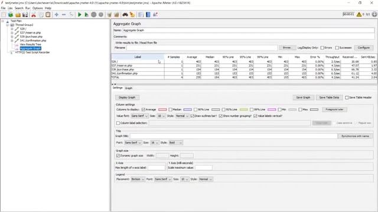
Task: Click the blue Median color swatch
Action: (188, 110)
